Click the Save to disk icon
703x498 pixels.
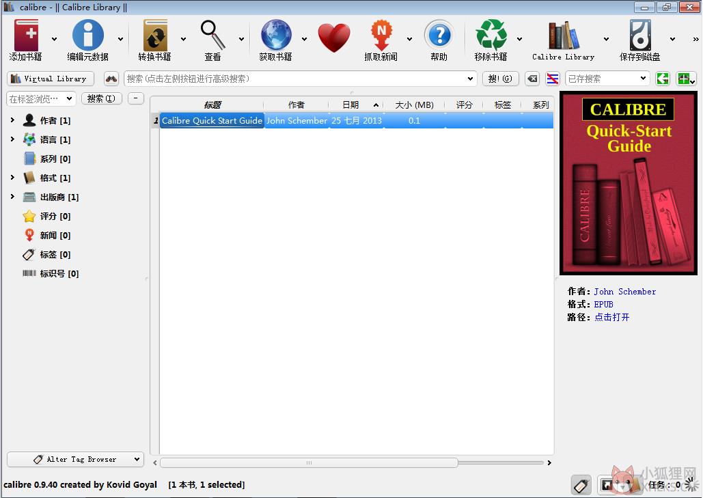click(639, 35)
